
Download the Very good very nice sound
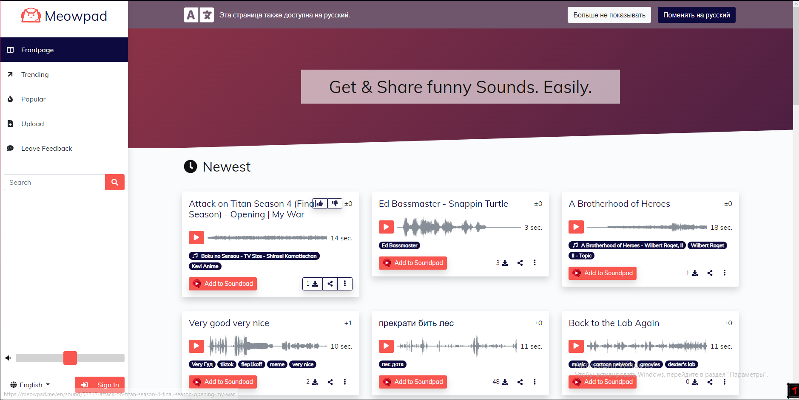(313, 382)
